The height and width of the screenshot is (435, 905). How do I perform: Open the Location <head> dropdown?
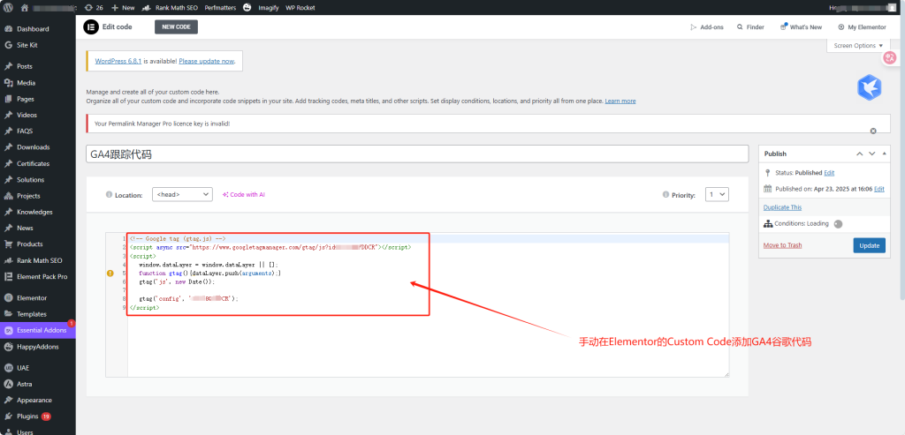click(x=182, y=195)
